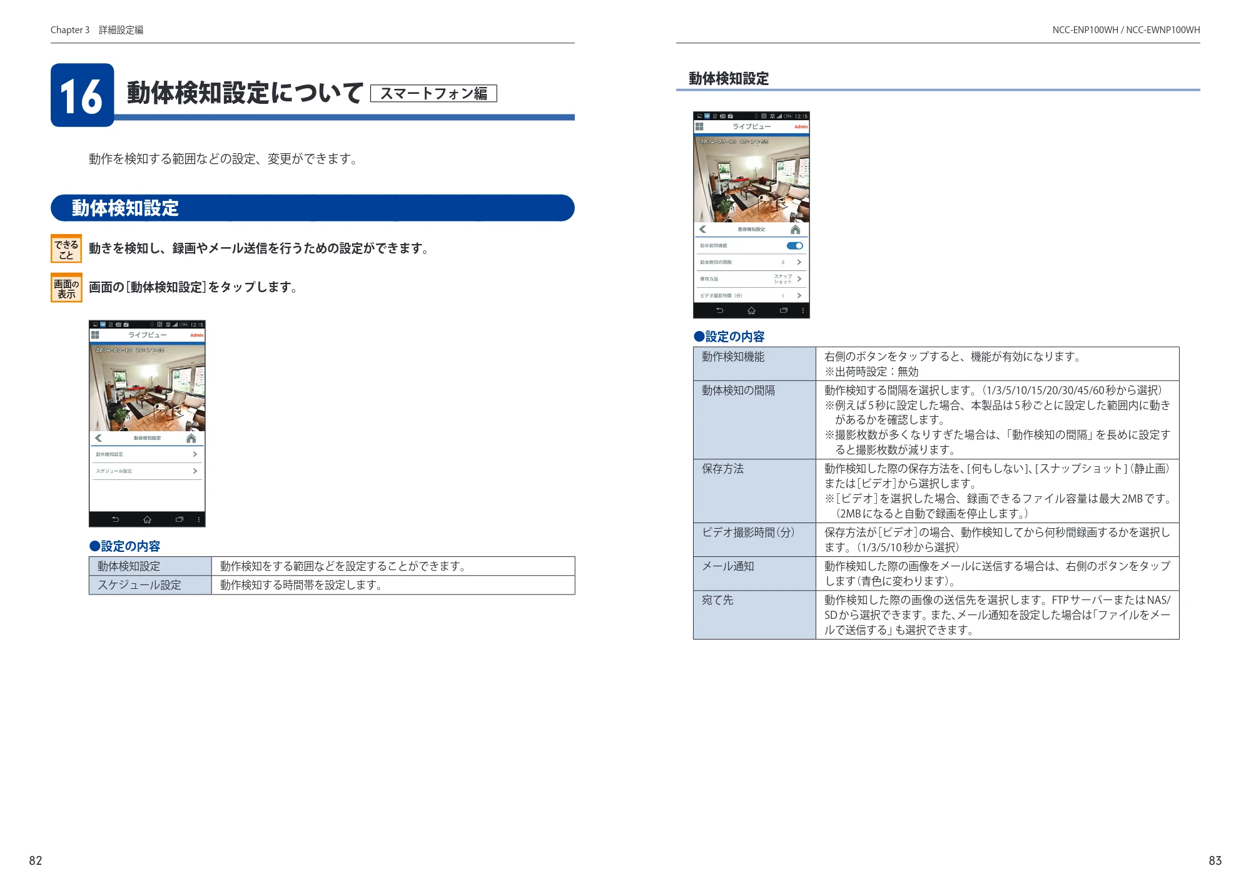Click 動作検知機能 cell in right table
Viewport: 1251px width, 888px height.
(754, 364)
